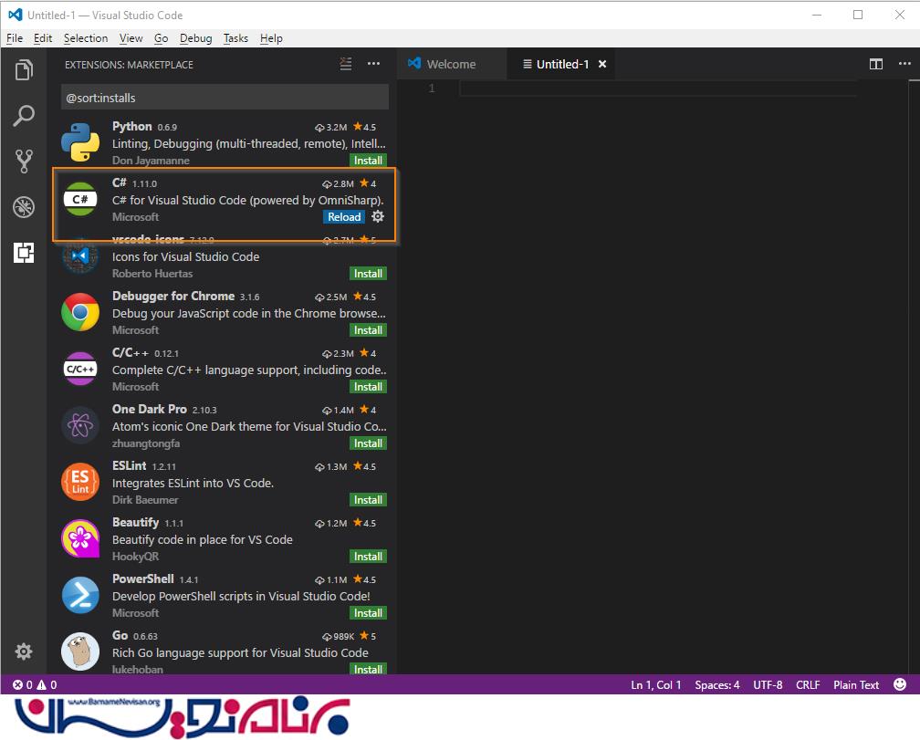The image size is (920, 740).
Task: Open the Help menu
Action: tap(271, 38)
